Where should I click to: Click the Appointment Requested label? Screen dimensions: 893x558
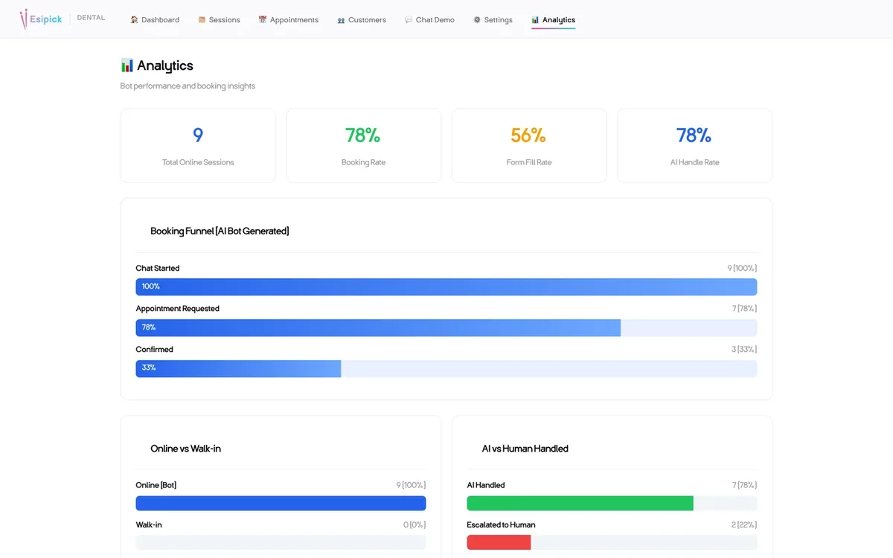(178, 309)
